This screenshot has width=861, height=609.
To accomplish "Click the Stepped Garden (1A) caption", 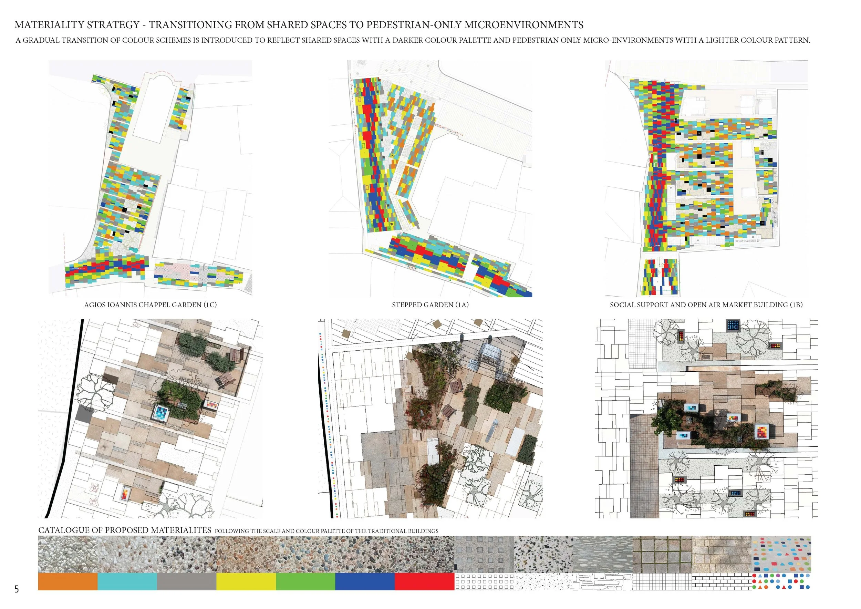I will pyautogui.click(x=430, y=305).
